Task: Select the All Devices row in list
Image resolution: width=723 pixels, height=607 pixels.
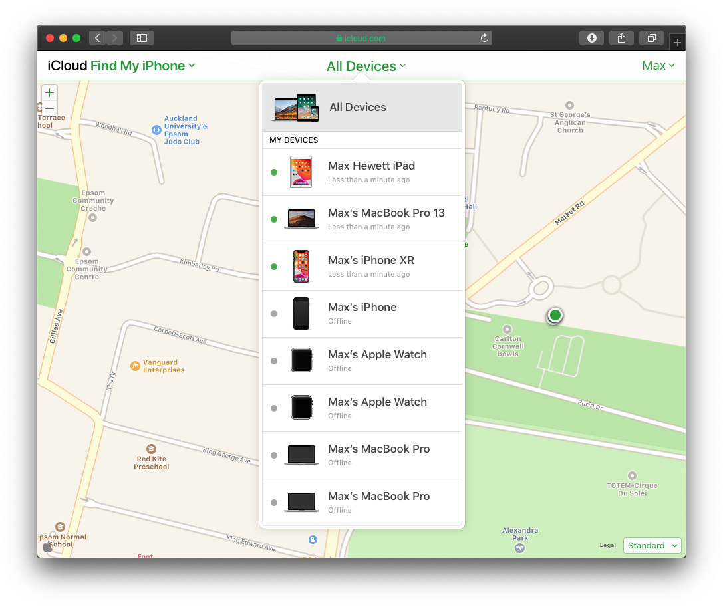Action: [x=362, y=108]
